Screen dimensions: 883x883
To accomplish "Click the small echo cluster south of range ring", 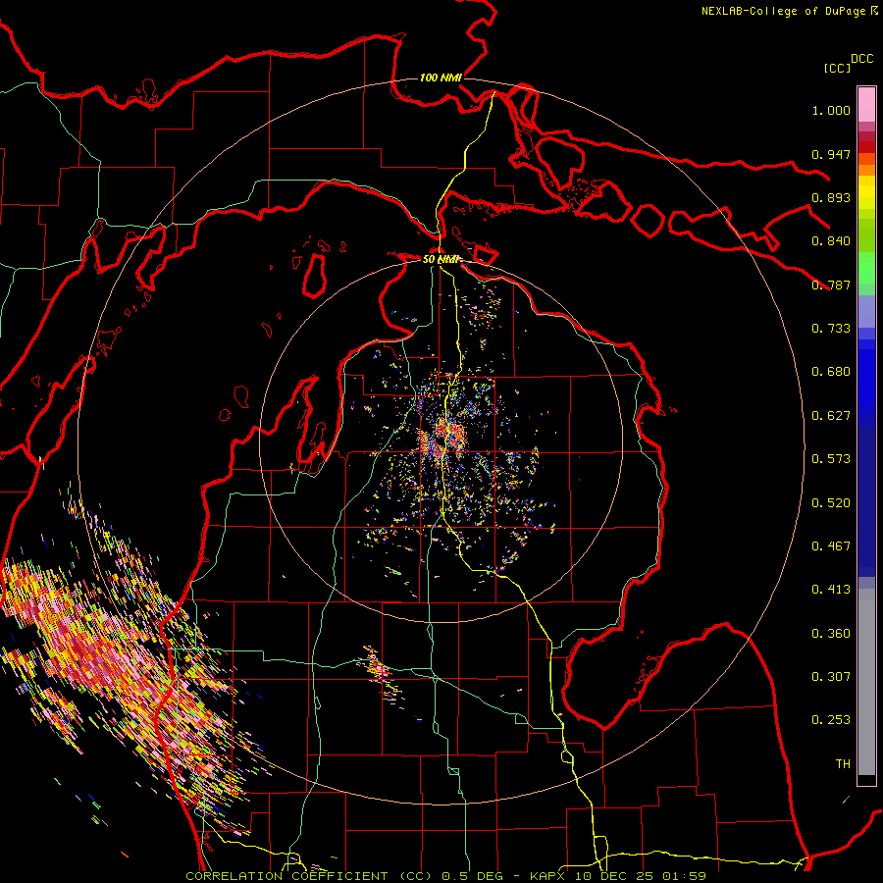I will [382, 675].
